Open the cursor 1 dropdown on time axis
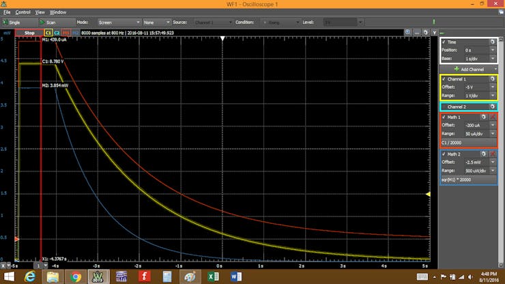This screenshot has height=284, width=505. tap(46, 266)
